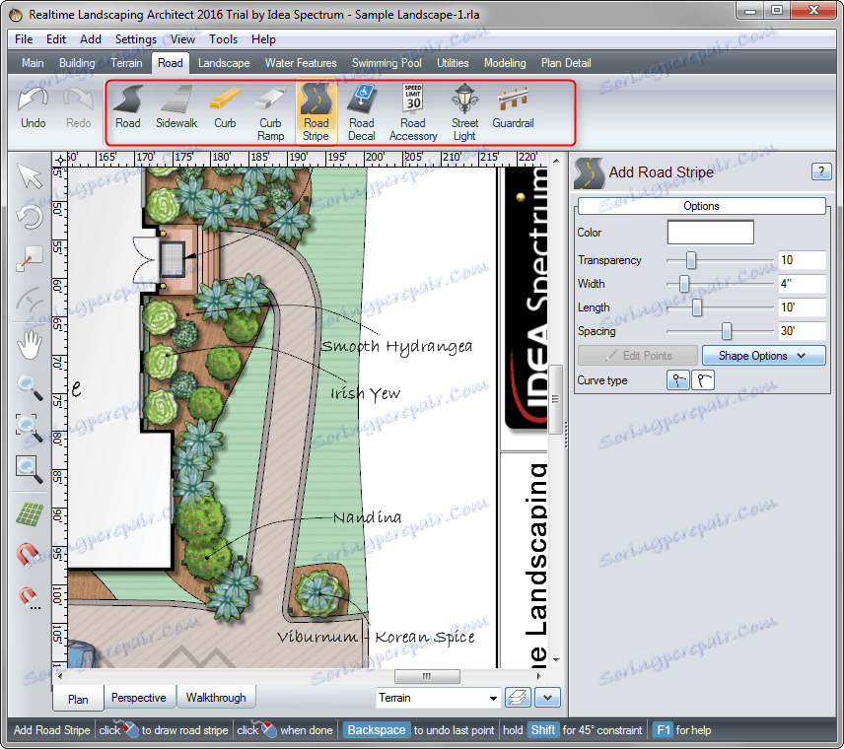This screenshot has height=749, width=844.
Task: Select the first curve type button
Action: (677, 380)
